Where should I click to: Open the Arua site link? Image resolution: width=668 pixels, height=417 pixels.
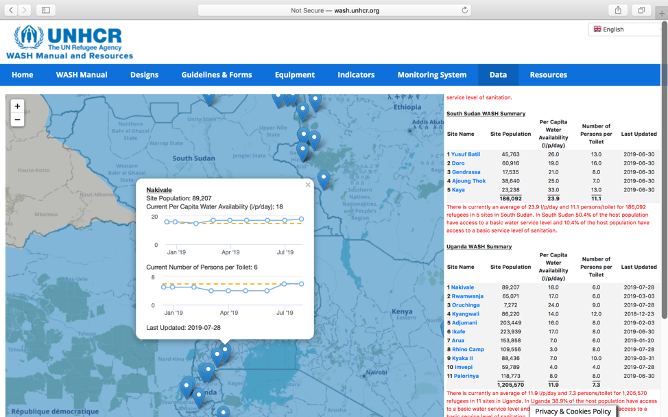(x=458, y=341)
